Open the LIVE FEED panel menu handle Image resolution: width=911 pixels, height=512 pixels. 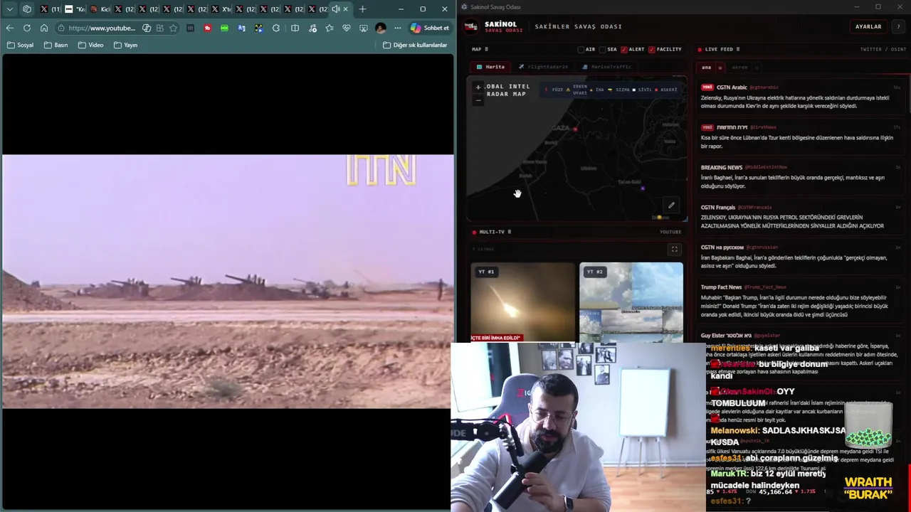click(737, 49)
